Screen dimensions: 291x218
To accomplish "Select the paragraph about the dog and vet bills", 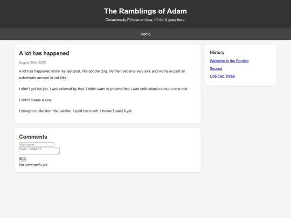I will tap(102, 74).
